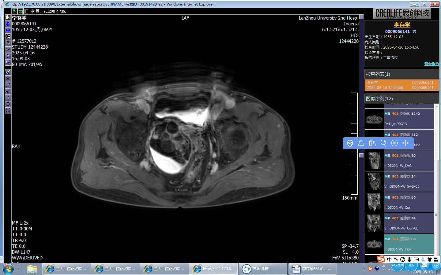Flip the image horizontally with the left-right arrow
The image size is (441, 275).
[x=8, y=30]
